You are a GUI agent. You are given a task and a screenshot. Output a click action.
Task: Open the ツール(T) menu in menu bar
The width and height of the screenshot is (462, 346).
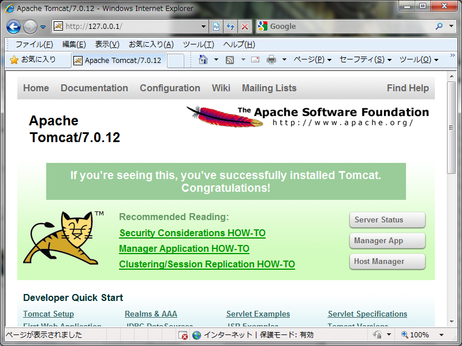pos(198,44)
